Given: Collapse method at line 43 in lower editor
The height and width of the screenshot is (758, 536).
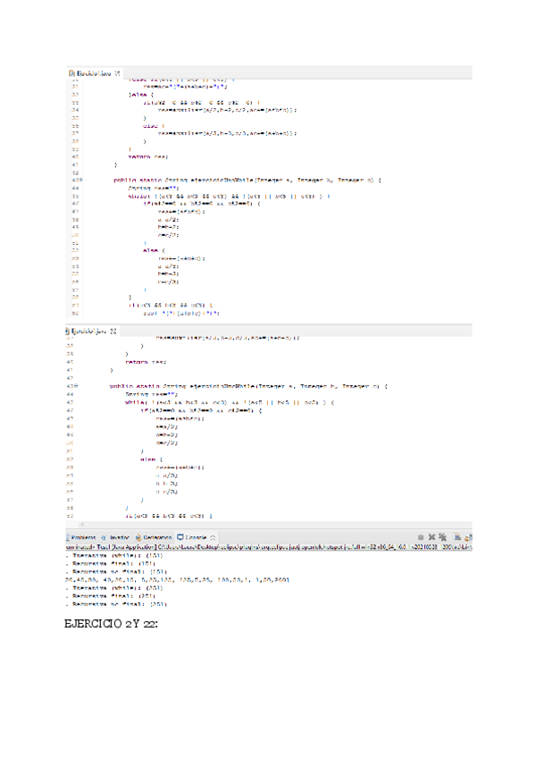Looking at the screenshot, I should pyautogui.click(x=78, y=386).
